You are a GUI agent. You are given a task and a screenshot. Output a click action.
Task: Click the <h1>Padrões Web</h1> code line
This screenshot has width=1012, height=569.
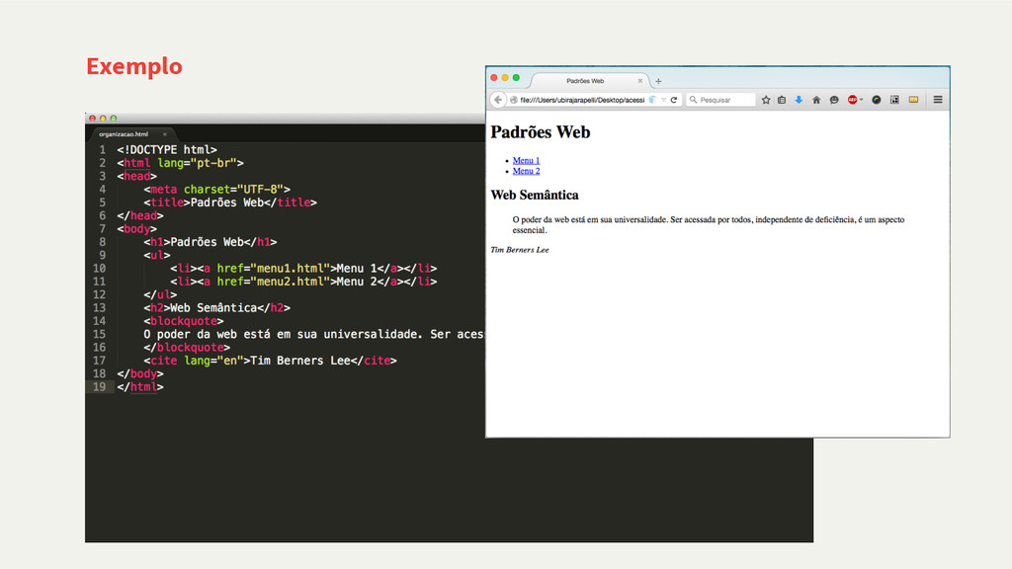coord(210,242)
